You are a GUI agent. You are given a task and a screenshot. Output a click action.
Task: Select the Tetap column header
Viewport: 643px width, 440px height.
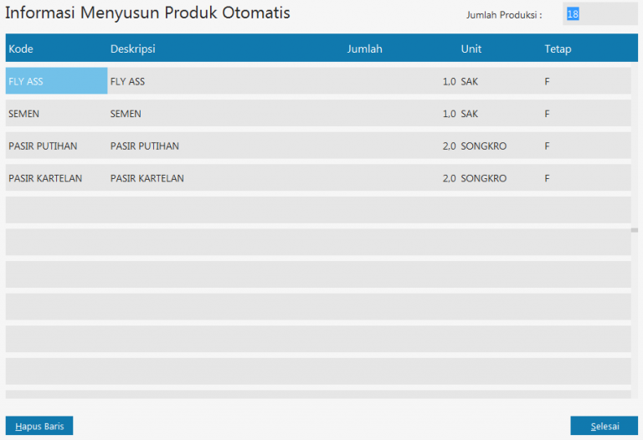[558, 49]
